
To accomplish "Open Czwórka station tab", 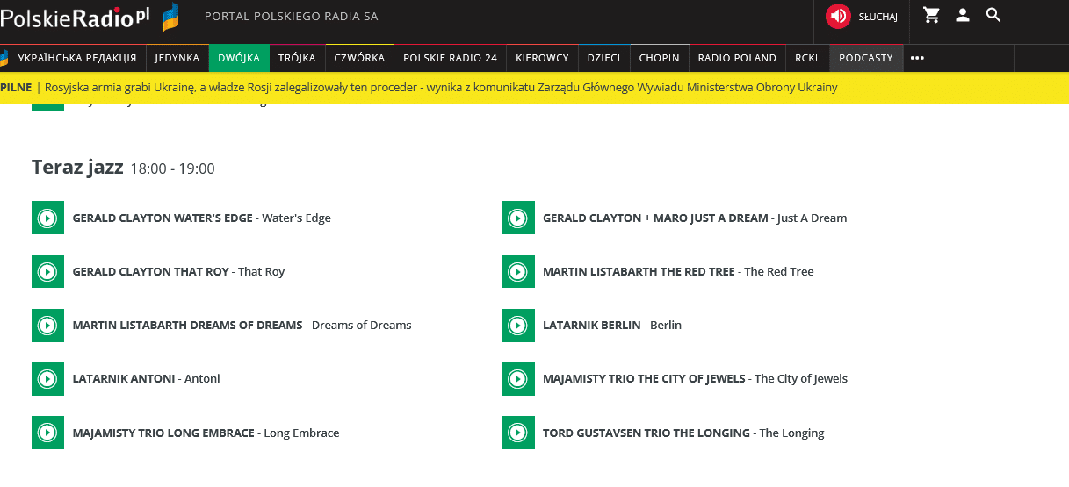I will (x=359, y=58).
